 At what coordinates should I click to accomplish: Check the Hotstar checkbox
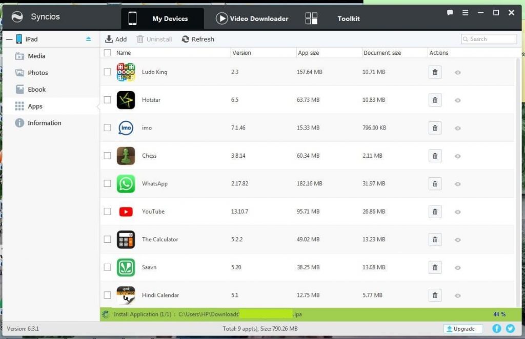(107, 100)
